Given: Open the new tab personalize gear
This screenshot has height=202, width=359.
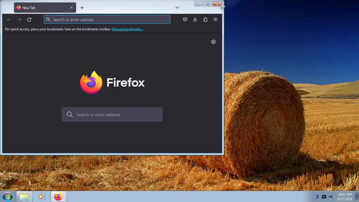Looking at the screenshot, I should point(213,42).
